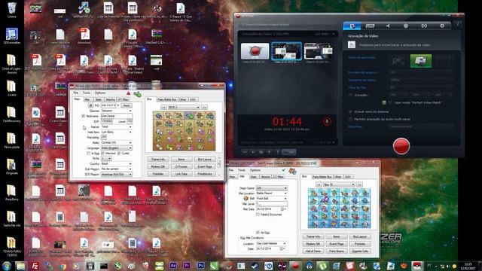Viewport: 482px width, 271px height.
Task: Click Box Layout button in right PKHeX
Action: pos(360,236)
